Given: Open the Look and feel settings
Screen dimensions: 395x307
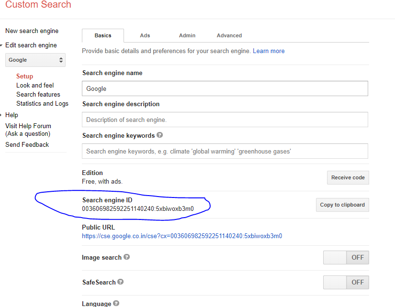Looking at the screenshot, I should [x=34, y=85].
